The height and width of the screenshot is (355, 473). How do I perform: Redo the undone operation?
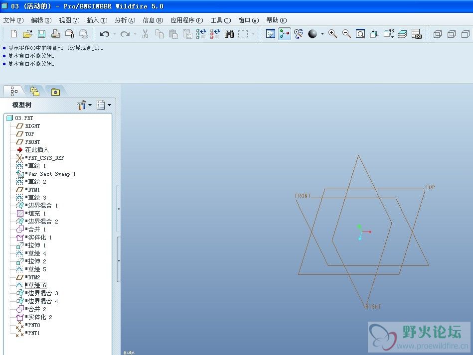tap(125, 34)
